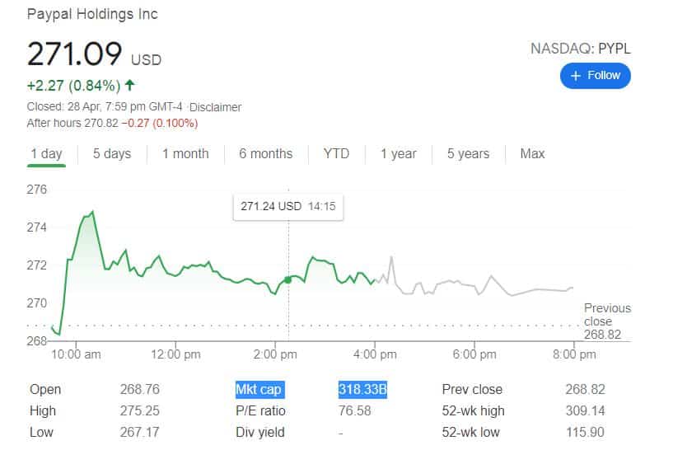Click the highlighted 318.33B value
Viewport: 673px width, 450px height.
point(362,390)
